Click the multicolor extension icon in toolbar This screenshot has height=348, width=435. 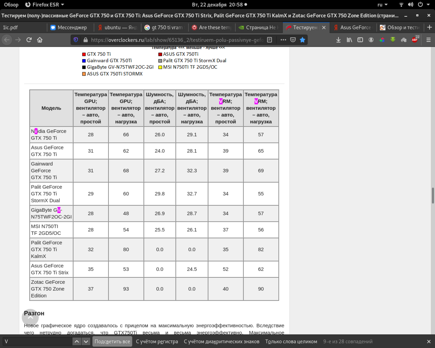tap(382, 40)
